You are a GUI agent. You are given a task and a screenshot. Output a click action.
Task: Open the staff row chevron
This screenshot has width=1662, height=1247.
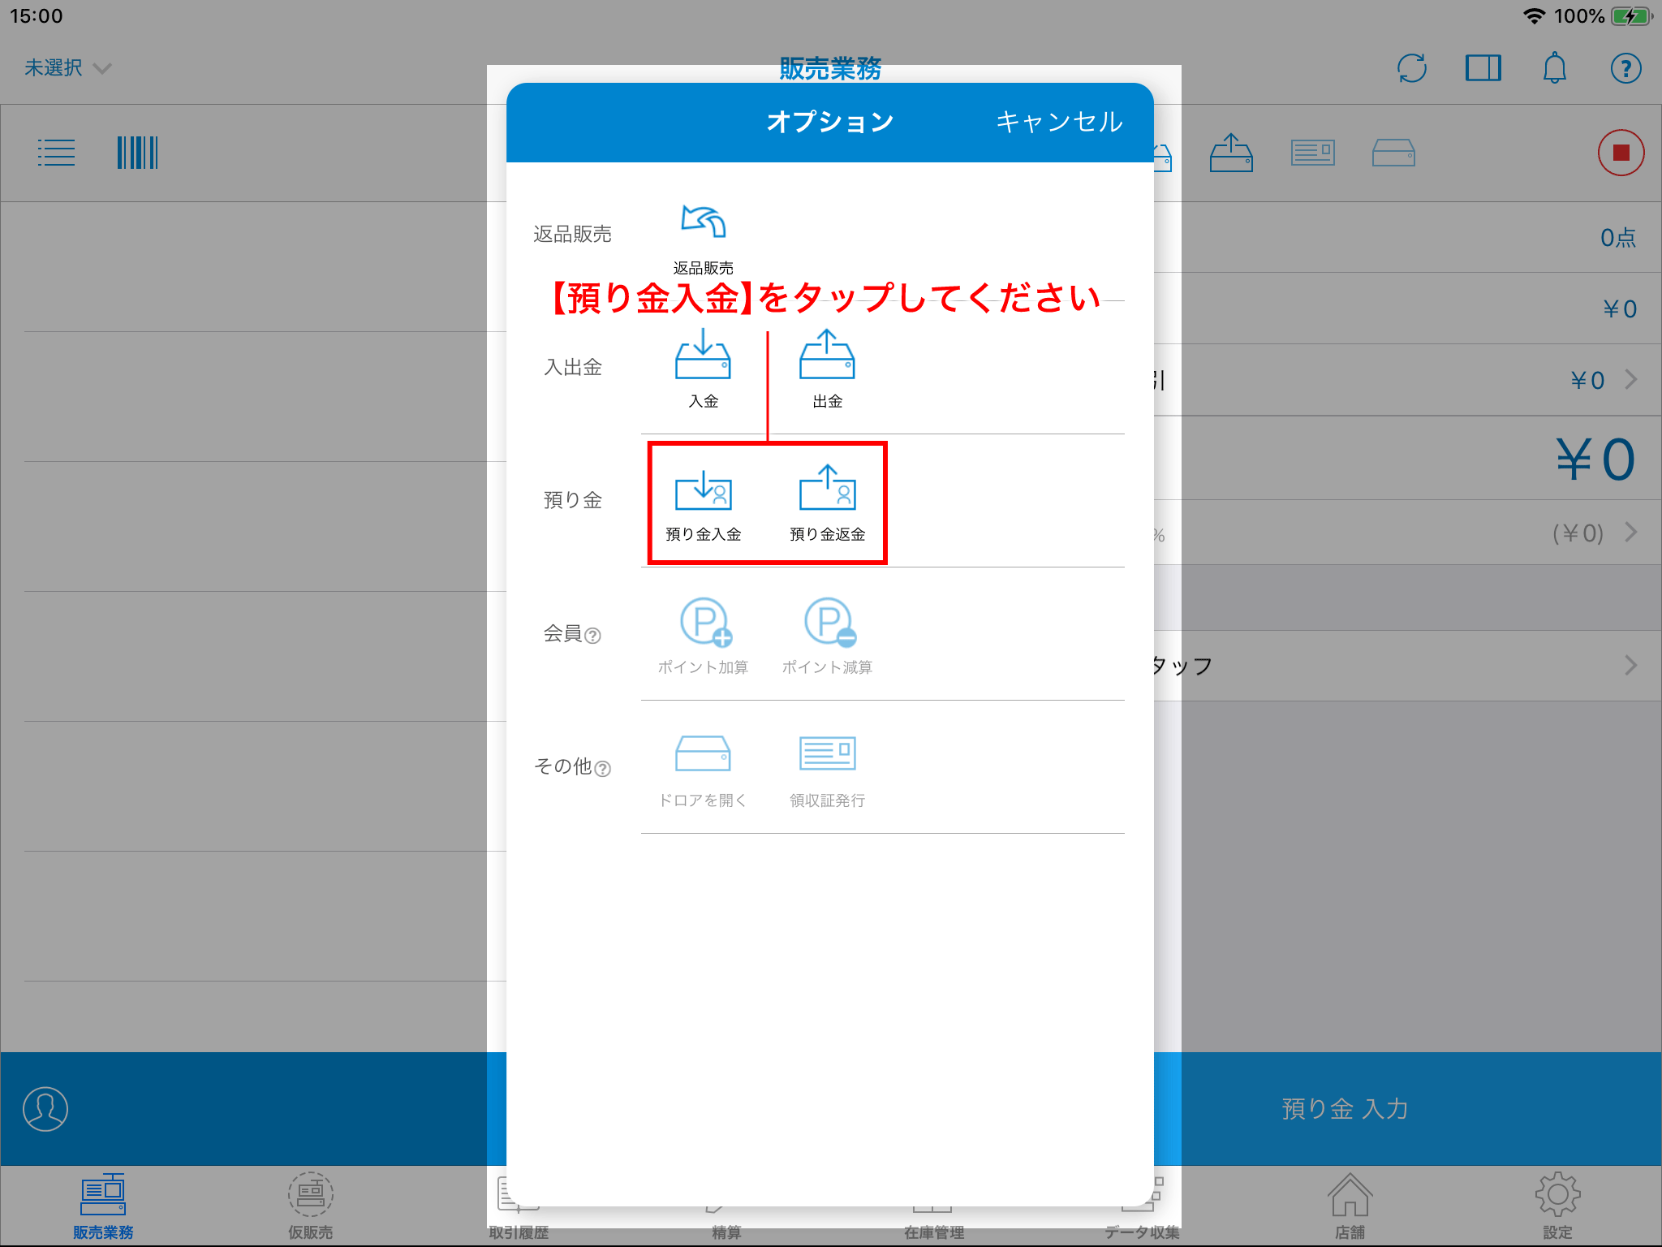(1630, 666)
